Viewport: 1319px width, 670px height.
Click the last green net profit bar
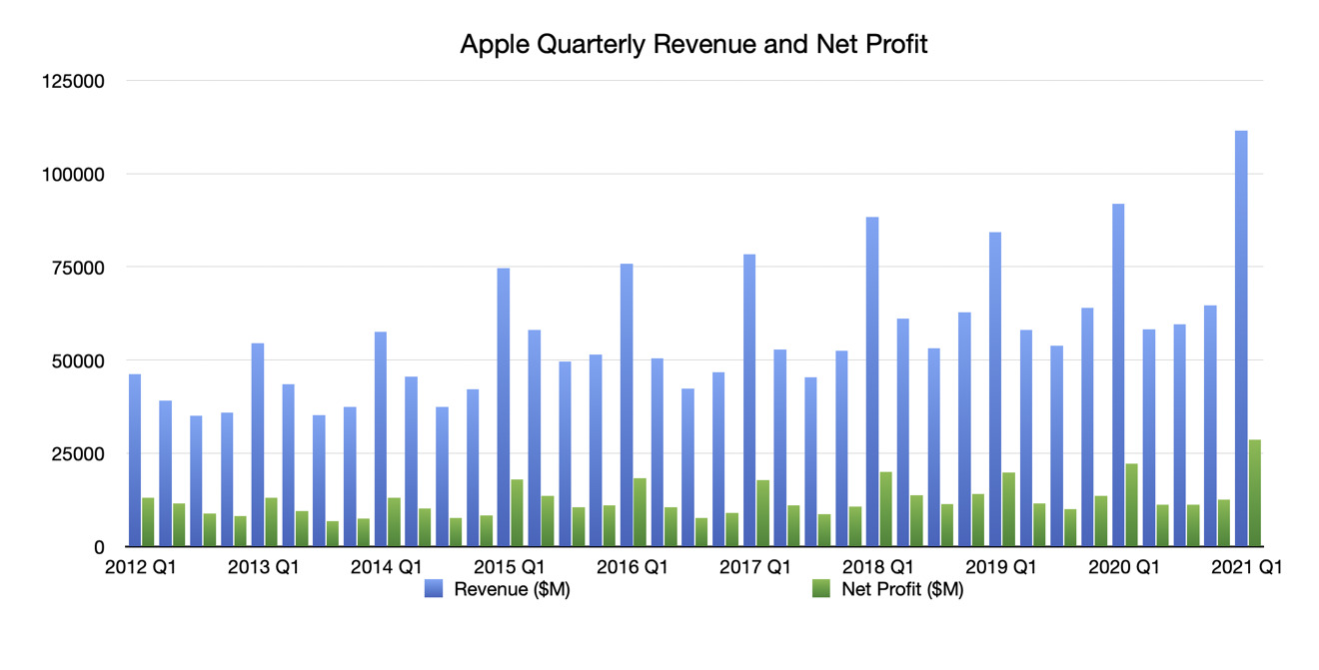pos(1255,493)
